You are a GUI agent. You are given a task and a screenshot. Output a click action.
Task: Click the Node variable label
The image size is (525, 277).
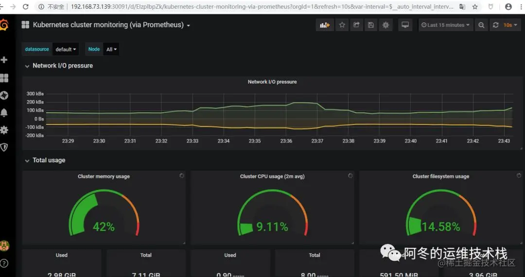[94, 49]
